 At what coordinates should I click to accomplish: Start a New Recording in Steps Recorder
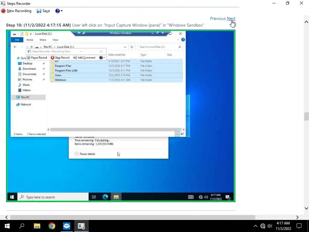[x=16, y=11]
